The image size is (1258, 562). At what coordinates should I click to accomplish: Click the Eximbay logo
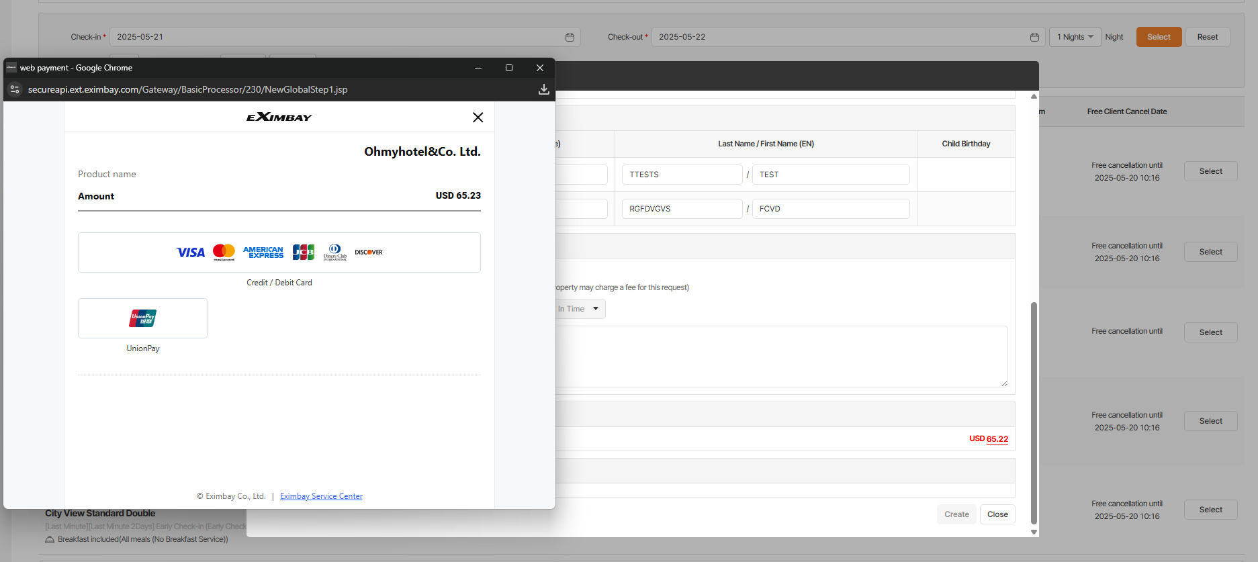point(279,118)
